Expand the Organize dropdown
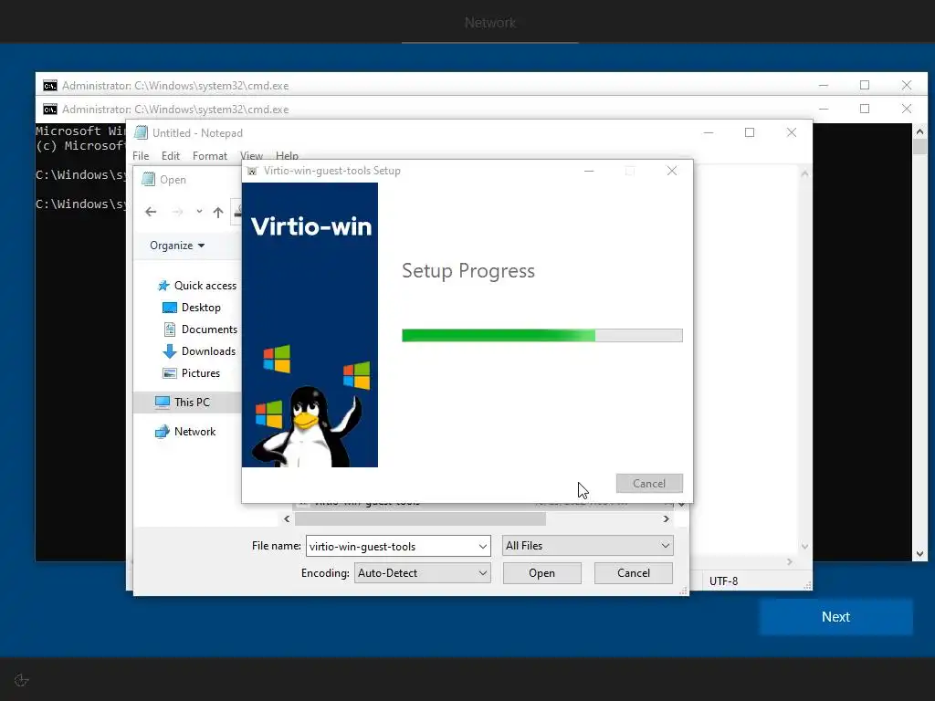Image resolution: width=935 pixels, height=701 pixels. [177, 246]
